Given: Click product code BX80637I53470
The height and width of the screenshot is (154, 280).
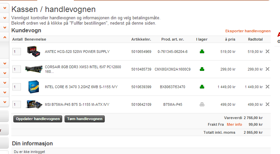Looking at the screenshot, I should click(x=173, y=87).
